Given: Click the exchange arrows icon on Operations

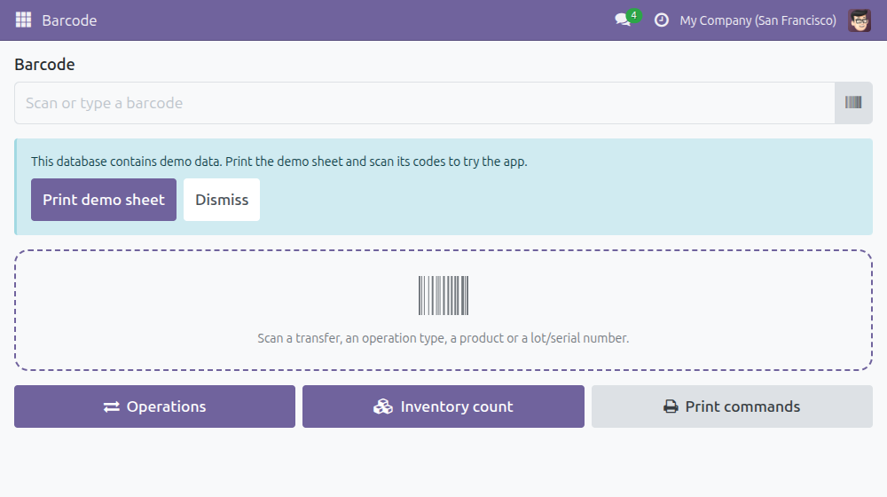Looking at the screenshot, I should (112, 407).
